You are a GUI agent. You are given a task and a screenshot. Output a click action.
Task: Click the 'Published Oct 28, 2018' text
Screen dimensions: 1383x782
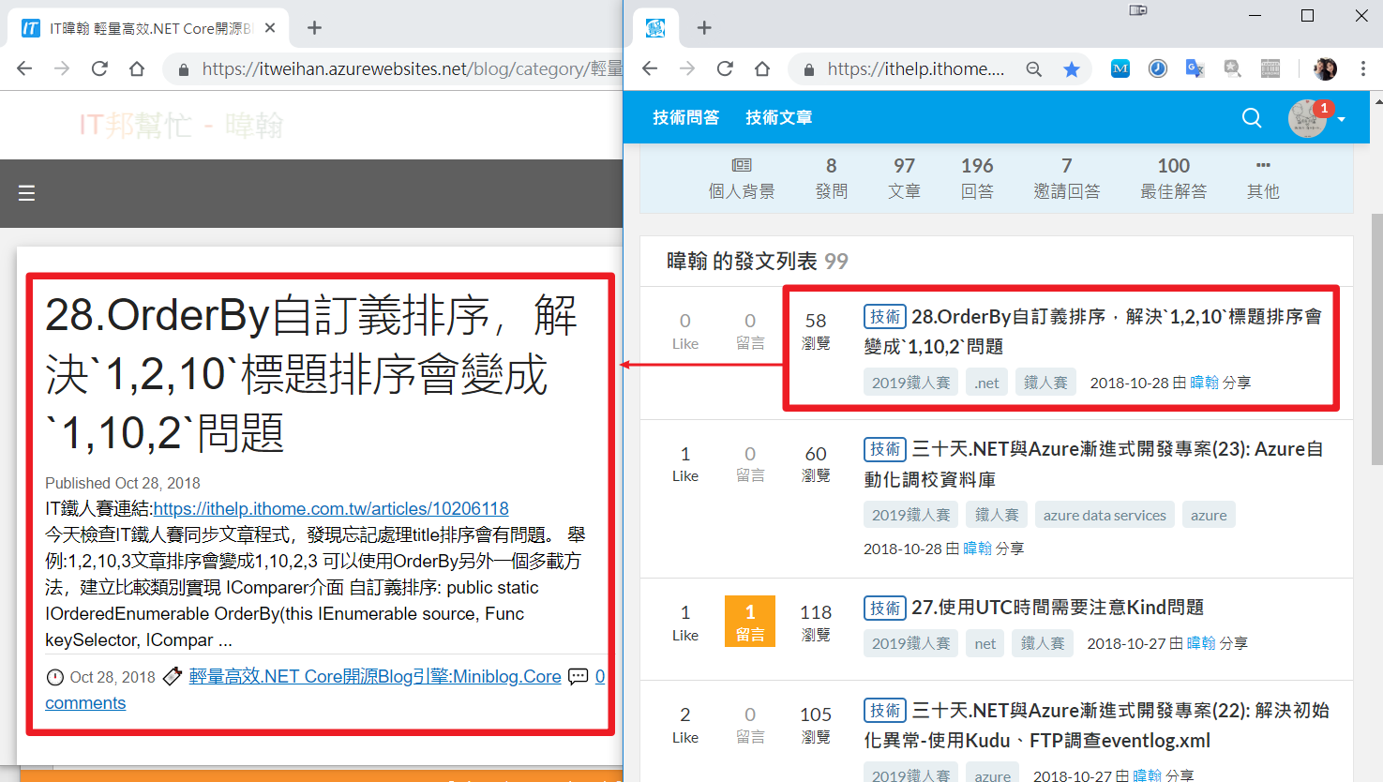coord(123,483)
